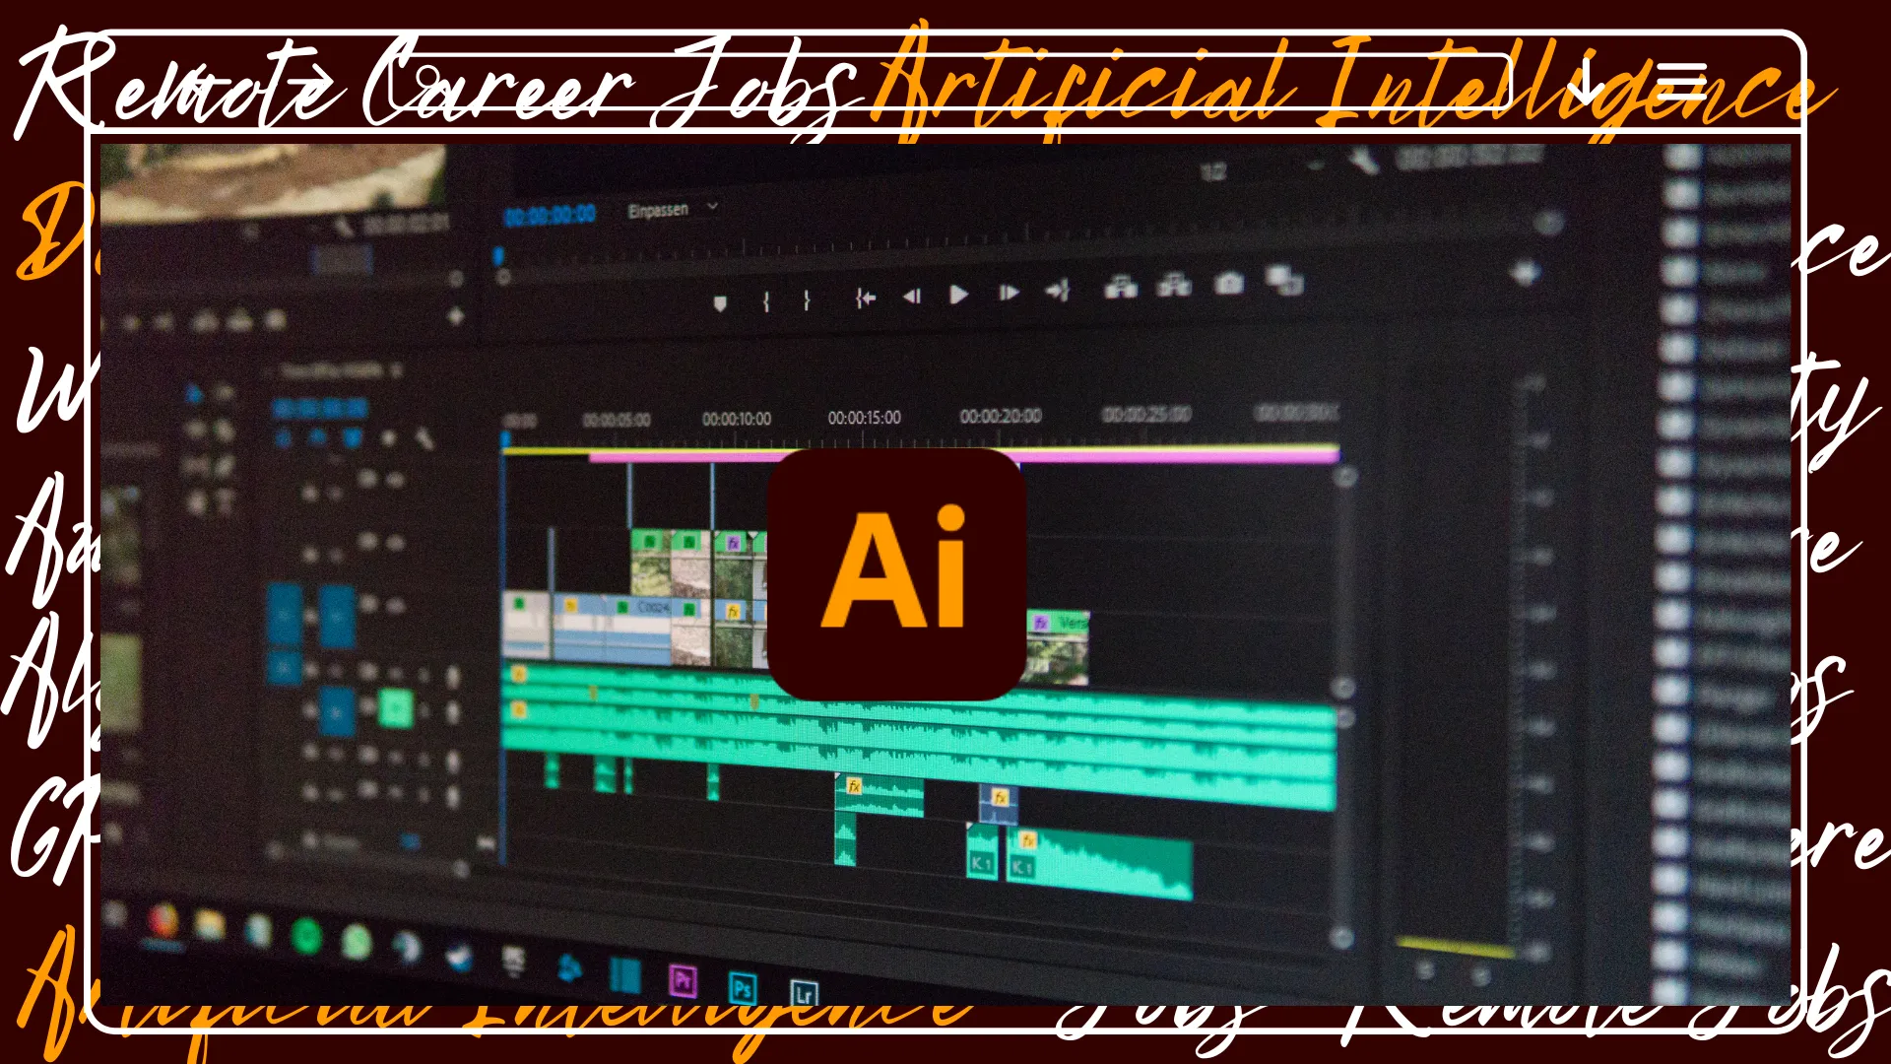Click the Go to In Point icon
The height and width of the screenshot is (1064, 1891).
click(866, 298)
